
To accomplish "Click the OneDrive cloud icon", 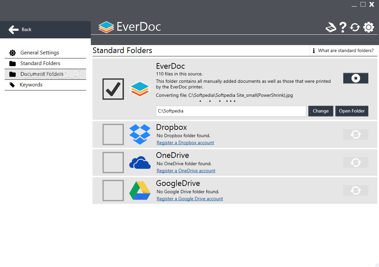I will pos(140,163).
